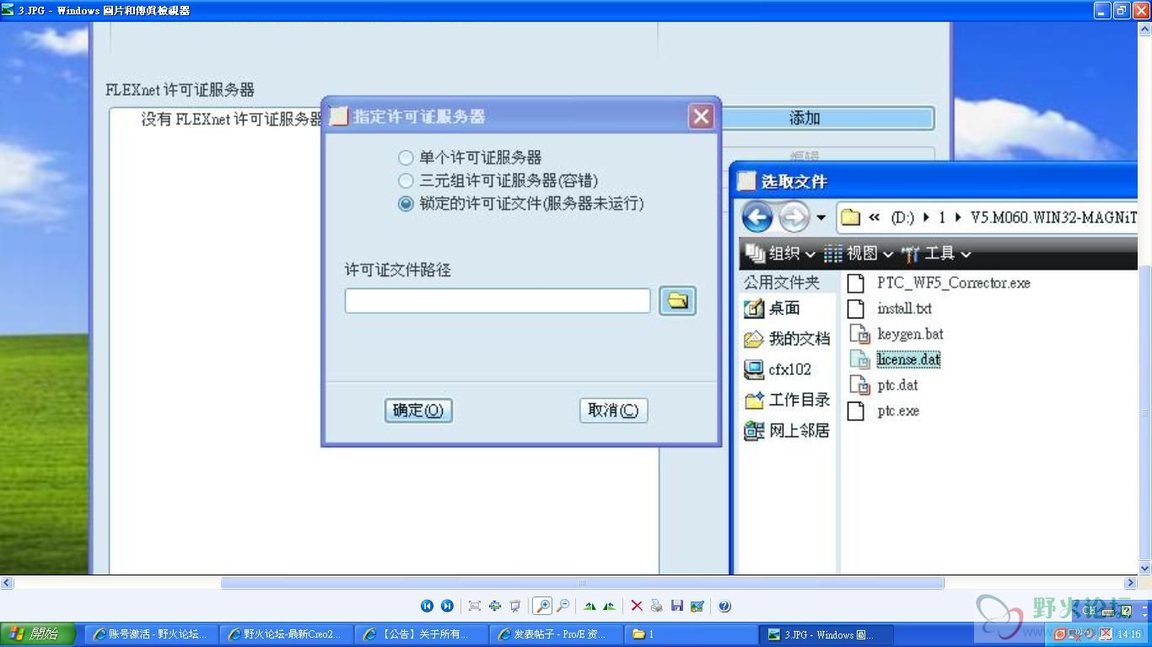Open the Windows 開始 Start button

click(38, 634)
